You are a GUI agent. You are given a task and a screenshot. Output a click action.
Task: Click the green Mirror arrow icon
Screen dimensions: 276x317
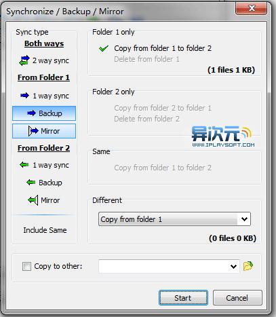tap(33, 200)
